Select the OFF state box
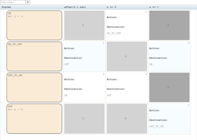This screenshot has width=197, height=140. point(34,118)
